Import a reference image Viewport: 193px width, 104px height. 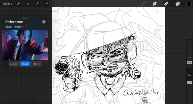18,27
